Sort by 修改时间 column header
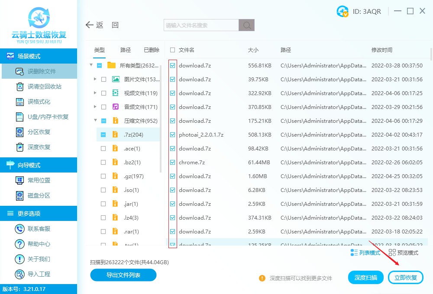The image size is (433, 294). pyautogui.click(x=381, y=50)
